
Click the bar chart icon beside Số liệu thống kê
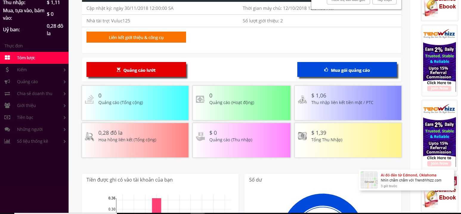click(7, 141)
